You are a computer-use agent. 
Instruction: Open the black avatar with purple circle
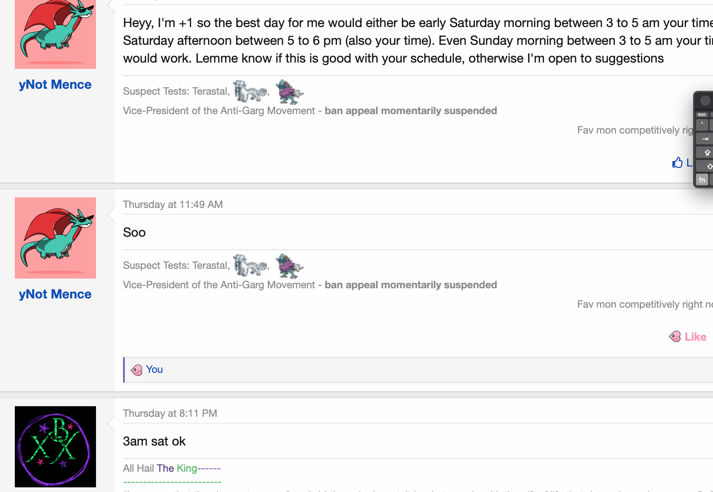click(55, 447)
